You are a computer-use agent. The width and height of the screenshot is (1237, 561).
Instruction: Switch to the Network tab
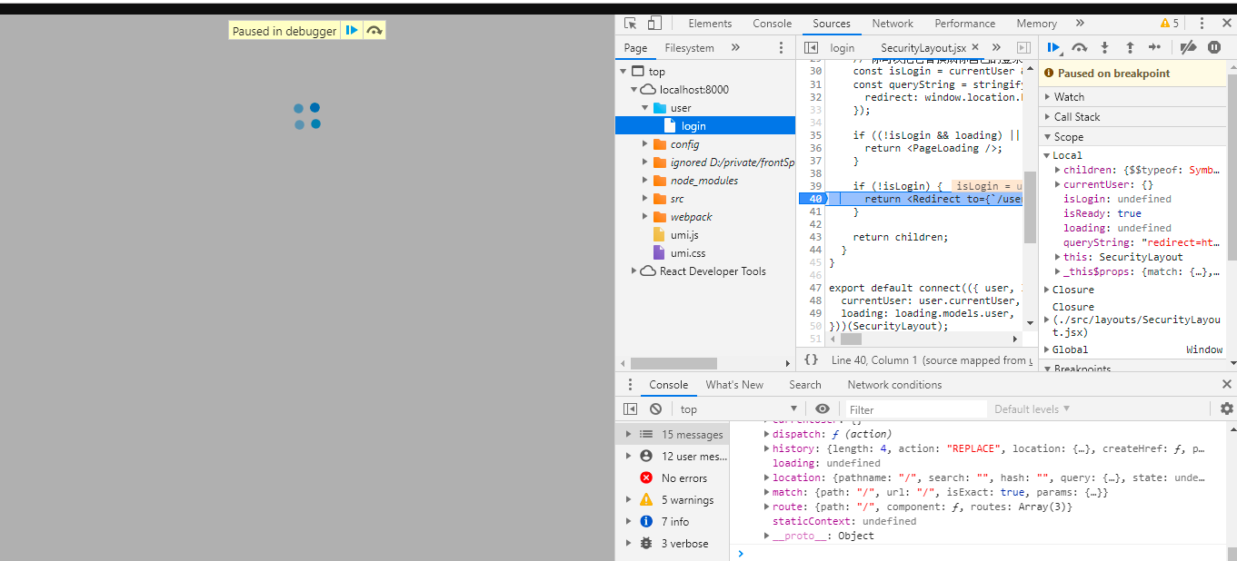893,24
